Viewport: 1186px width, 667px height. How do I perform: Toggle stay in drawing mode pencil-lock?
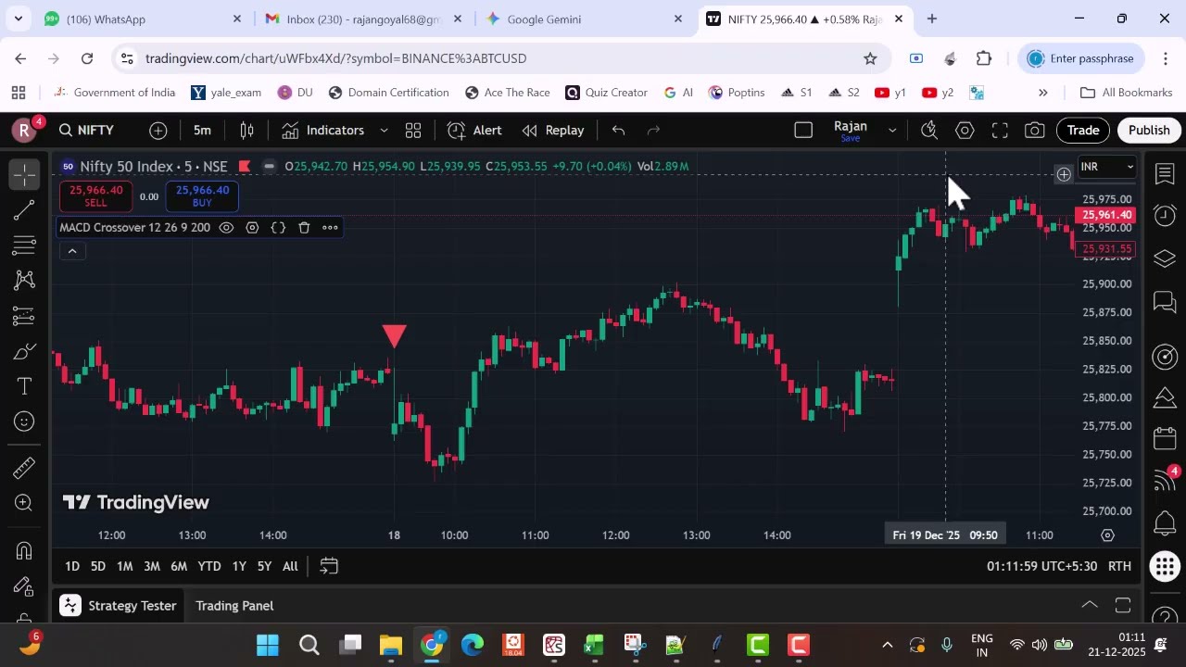click(25, 586)
